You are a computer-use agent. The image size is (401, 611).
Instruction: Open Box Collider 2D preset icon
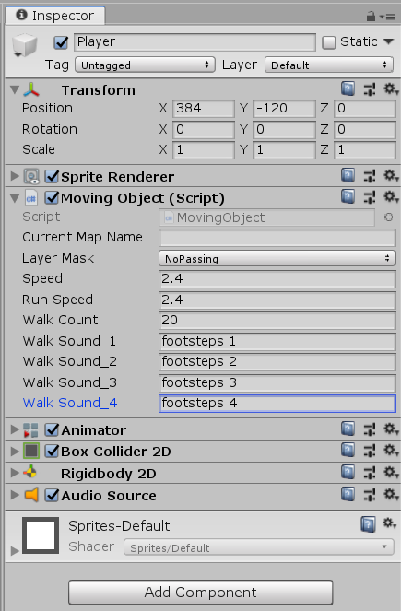click(370, 451)
